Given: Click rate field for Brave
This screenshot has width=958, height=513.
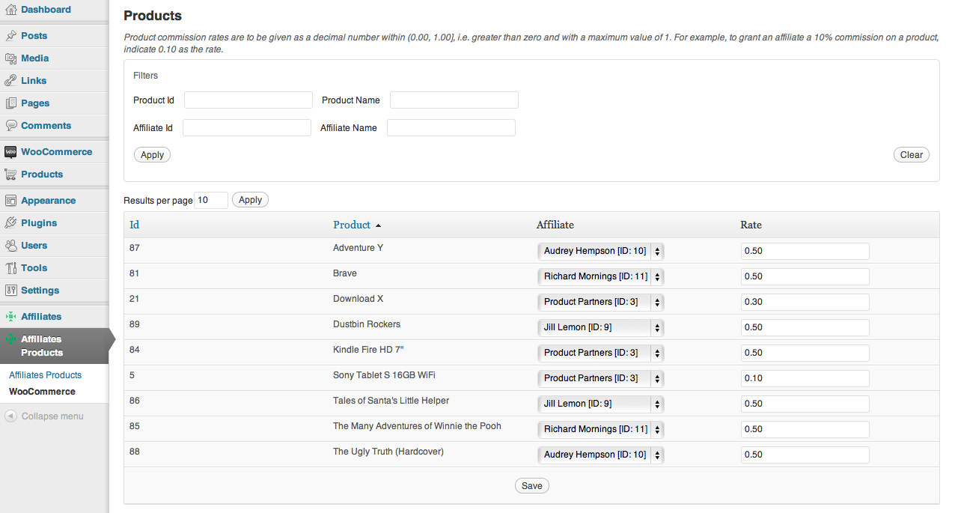Looking at the screenshot, I should point(805,276).
